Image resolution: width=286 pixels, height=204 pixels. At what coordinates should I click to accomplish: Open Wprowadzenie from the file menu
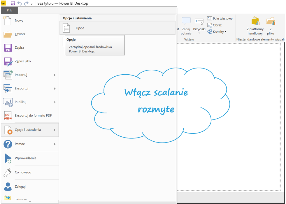pyautogui.click(x=25, y=158)
